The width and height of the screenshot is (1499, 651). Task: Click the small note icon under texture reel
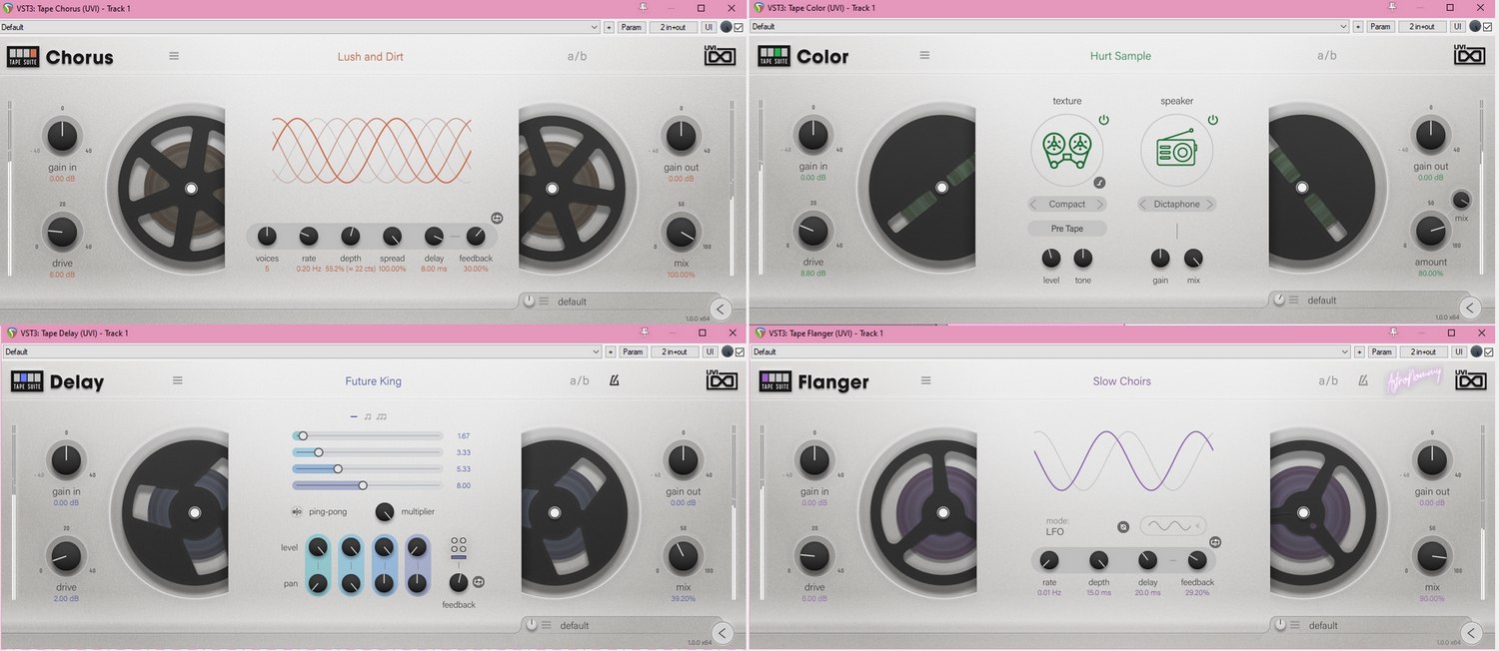click(x=1099, y=183)
